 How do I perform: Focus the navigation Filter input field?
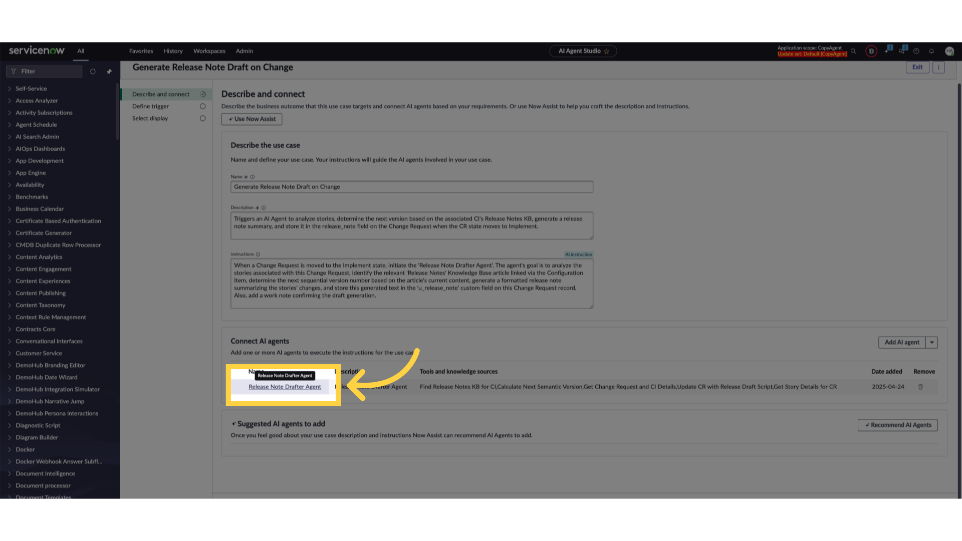44,72
